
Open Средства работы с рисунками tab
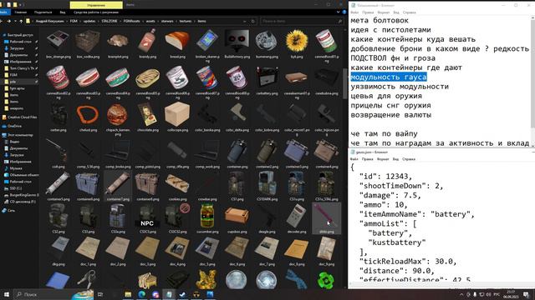click(x=96, y=12)
